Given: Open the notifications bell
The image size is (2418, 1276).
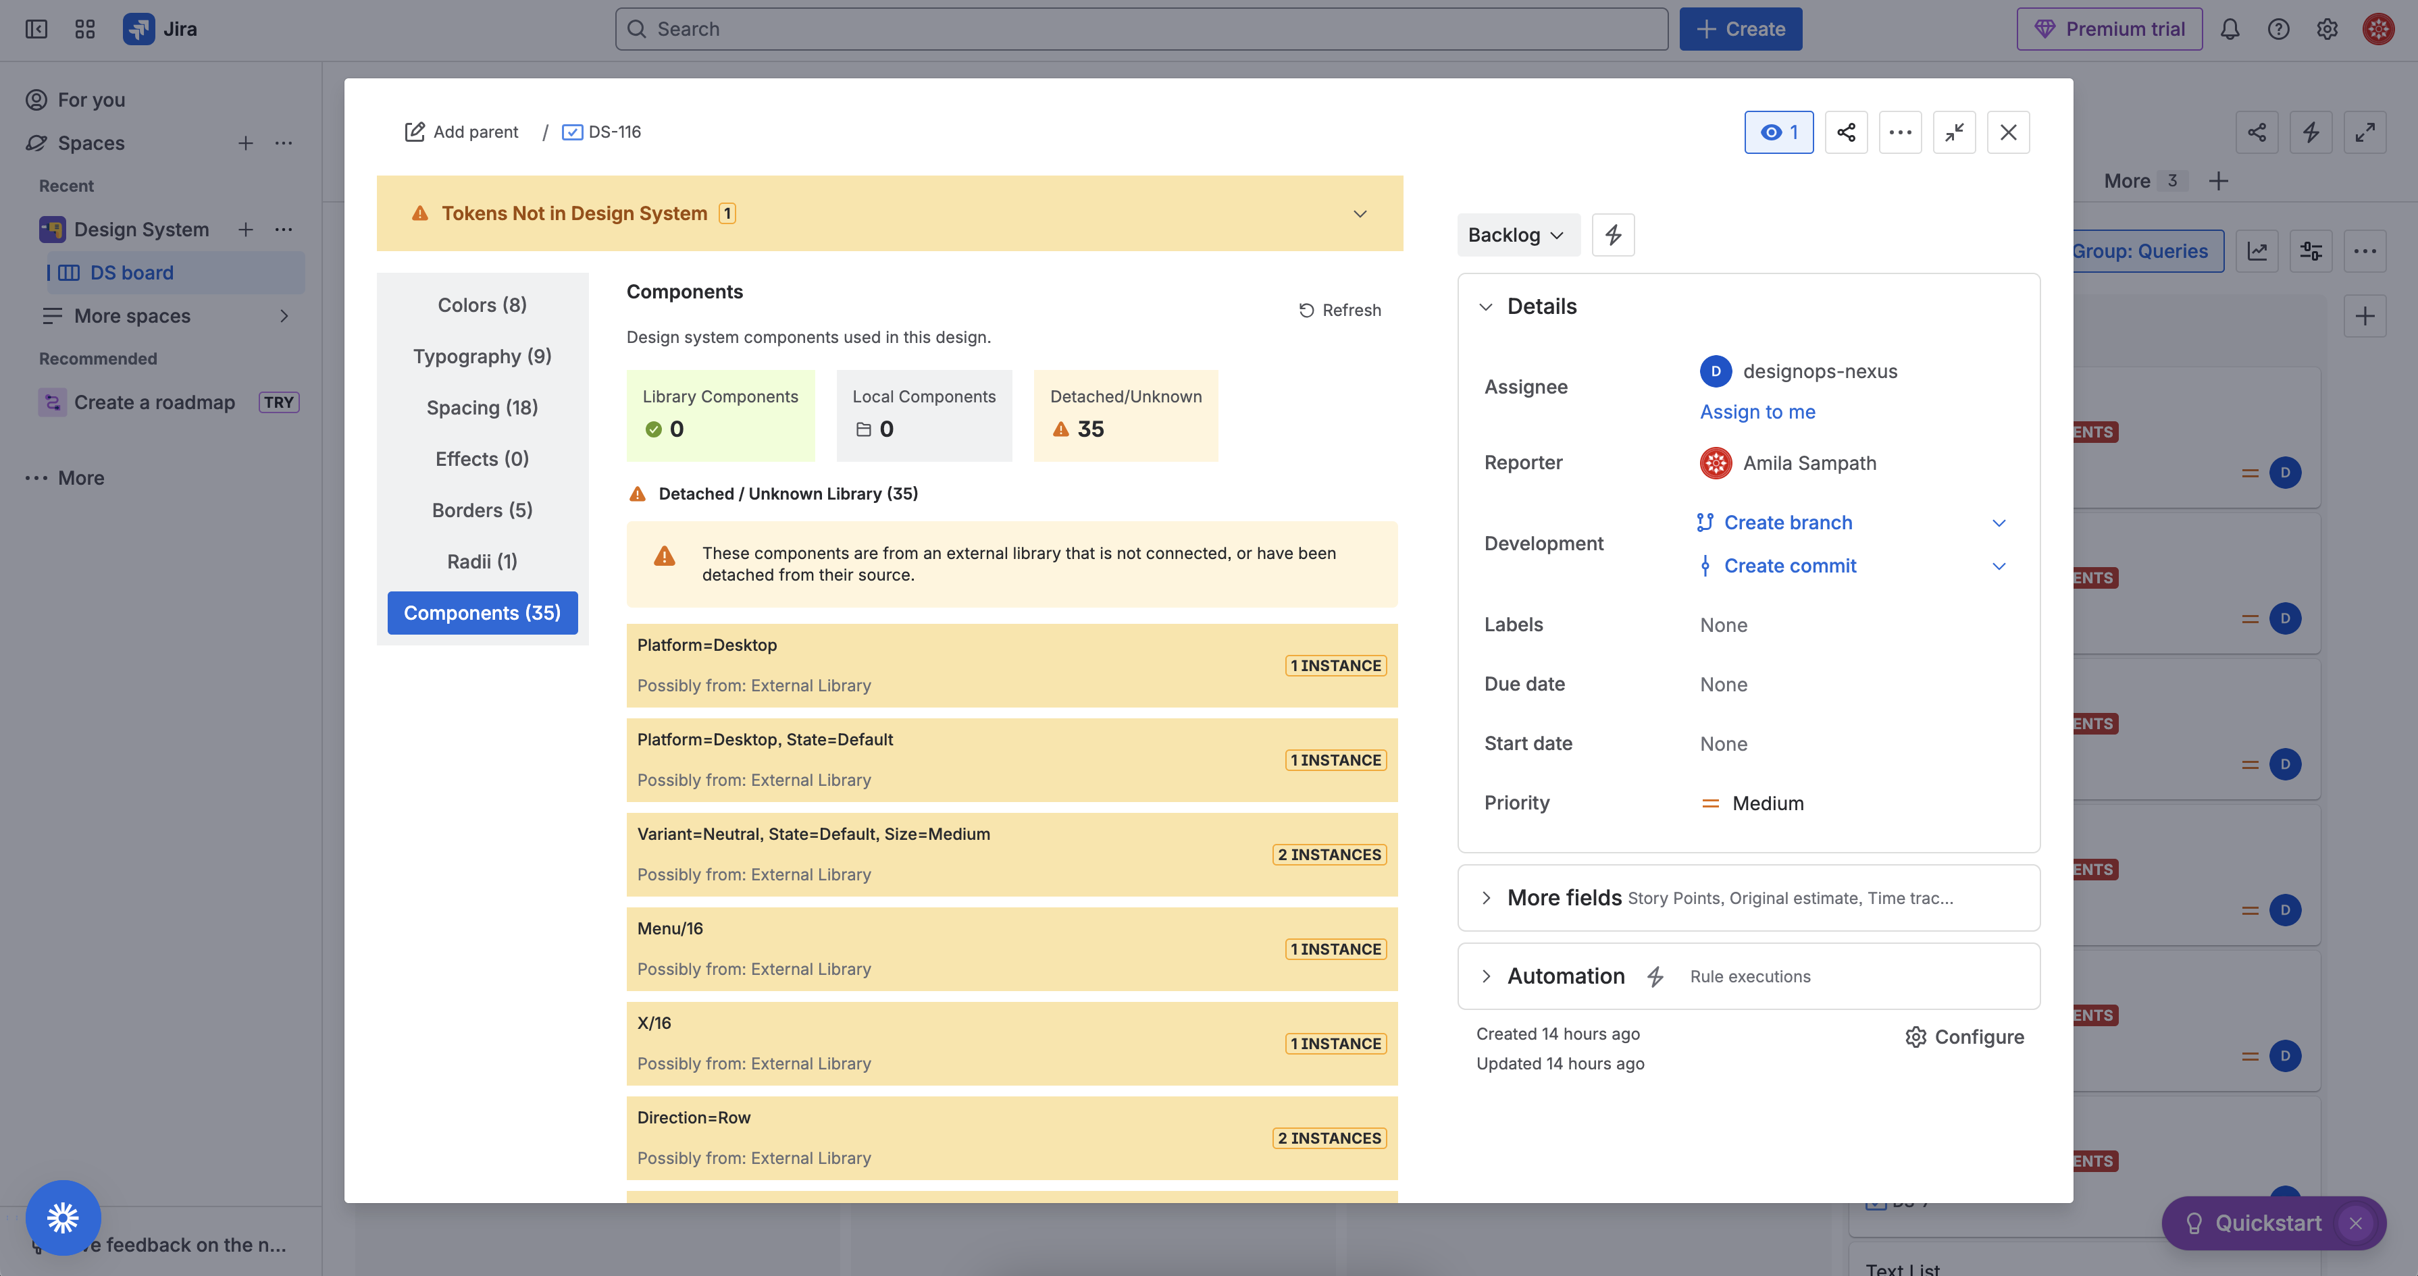Looking at the screenshot, I should pyautogui.click(x=2230, y=29).
